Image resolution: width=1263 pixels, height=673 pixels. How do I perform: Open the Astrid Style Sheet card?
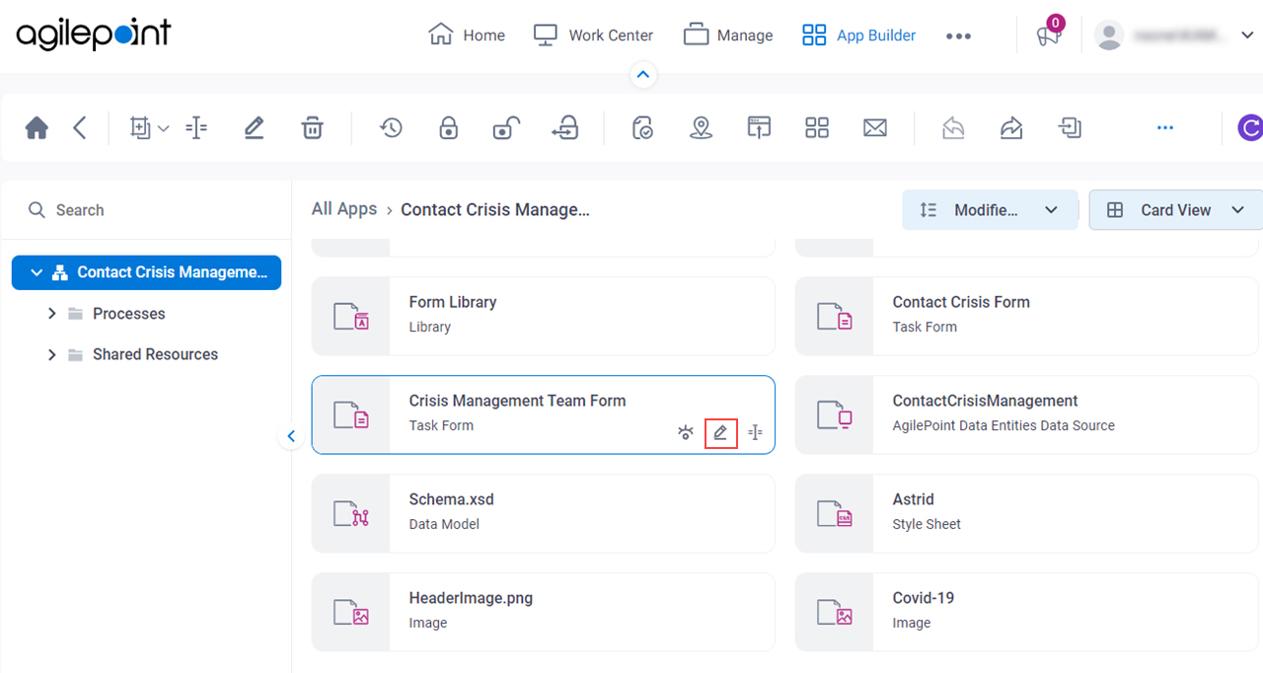tap(1026, 513)
